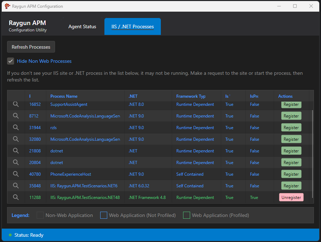Switch to Agent Status tab
Viewport: 321px width, 242px height.
click(82, 26)
